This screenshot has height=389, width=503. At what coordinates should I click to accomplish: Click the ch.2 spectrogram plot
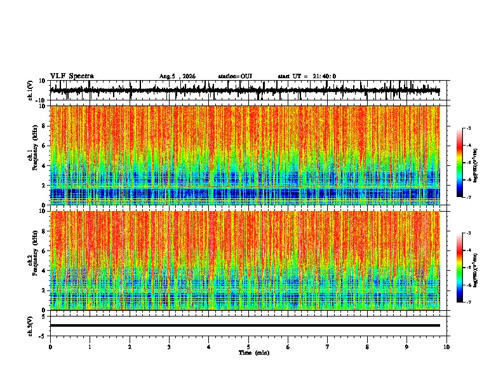coord(245,261)
